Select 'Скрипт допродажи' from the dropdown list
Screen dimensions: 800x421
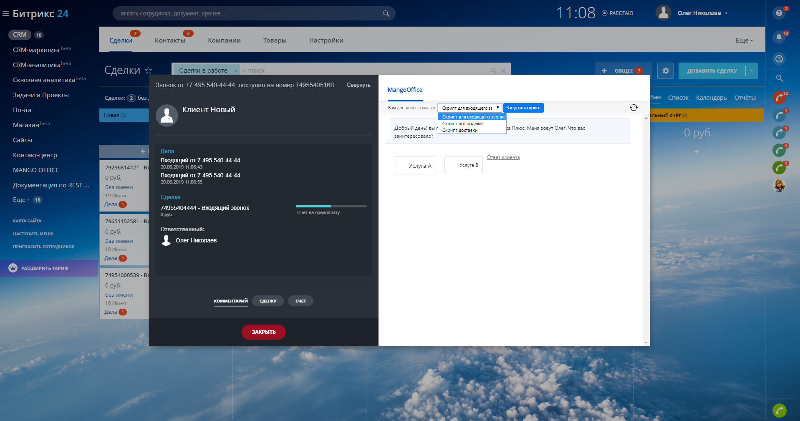tap(462, 124)
